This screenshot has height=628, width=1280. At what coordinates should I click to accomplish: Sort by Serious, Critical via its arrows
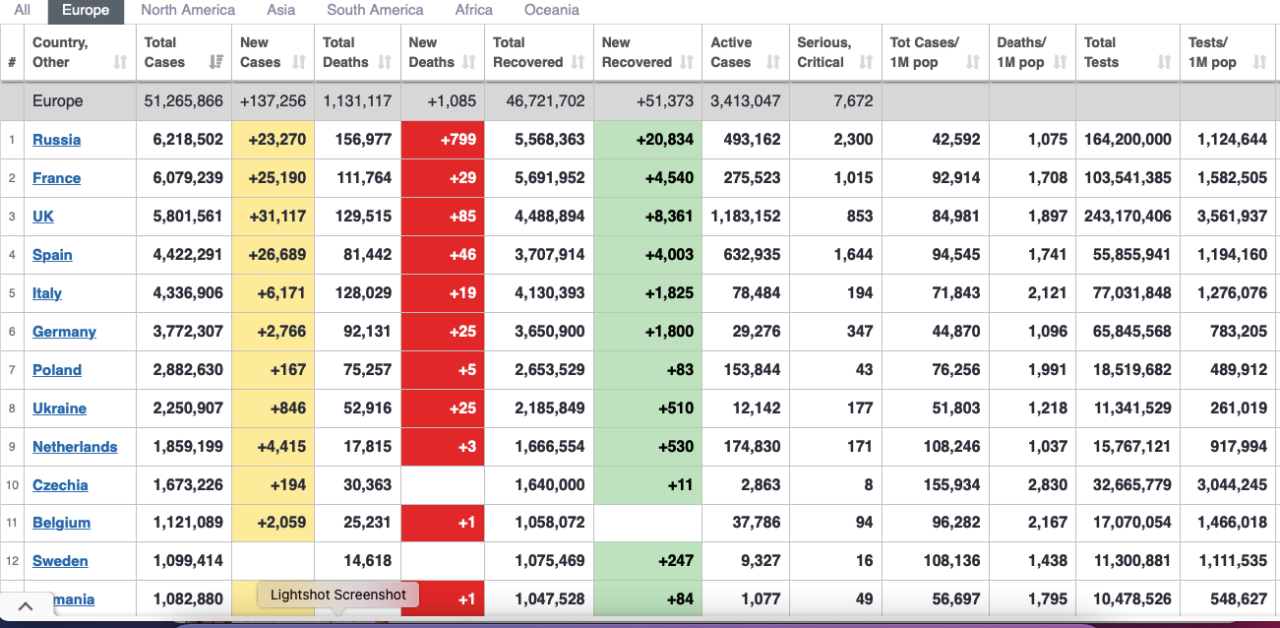(x=866, y=62)
